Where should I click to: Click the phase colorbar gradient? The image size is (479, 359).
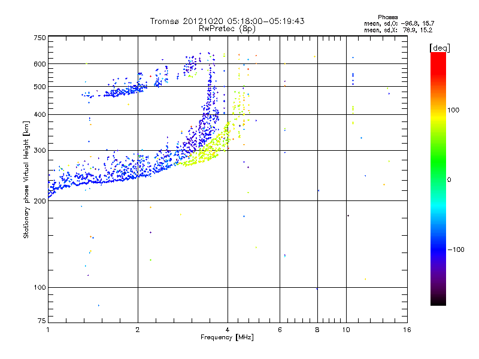(x=438, y=178)
